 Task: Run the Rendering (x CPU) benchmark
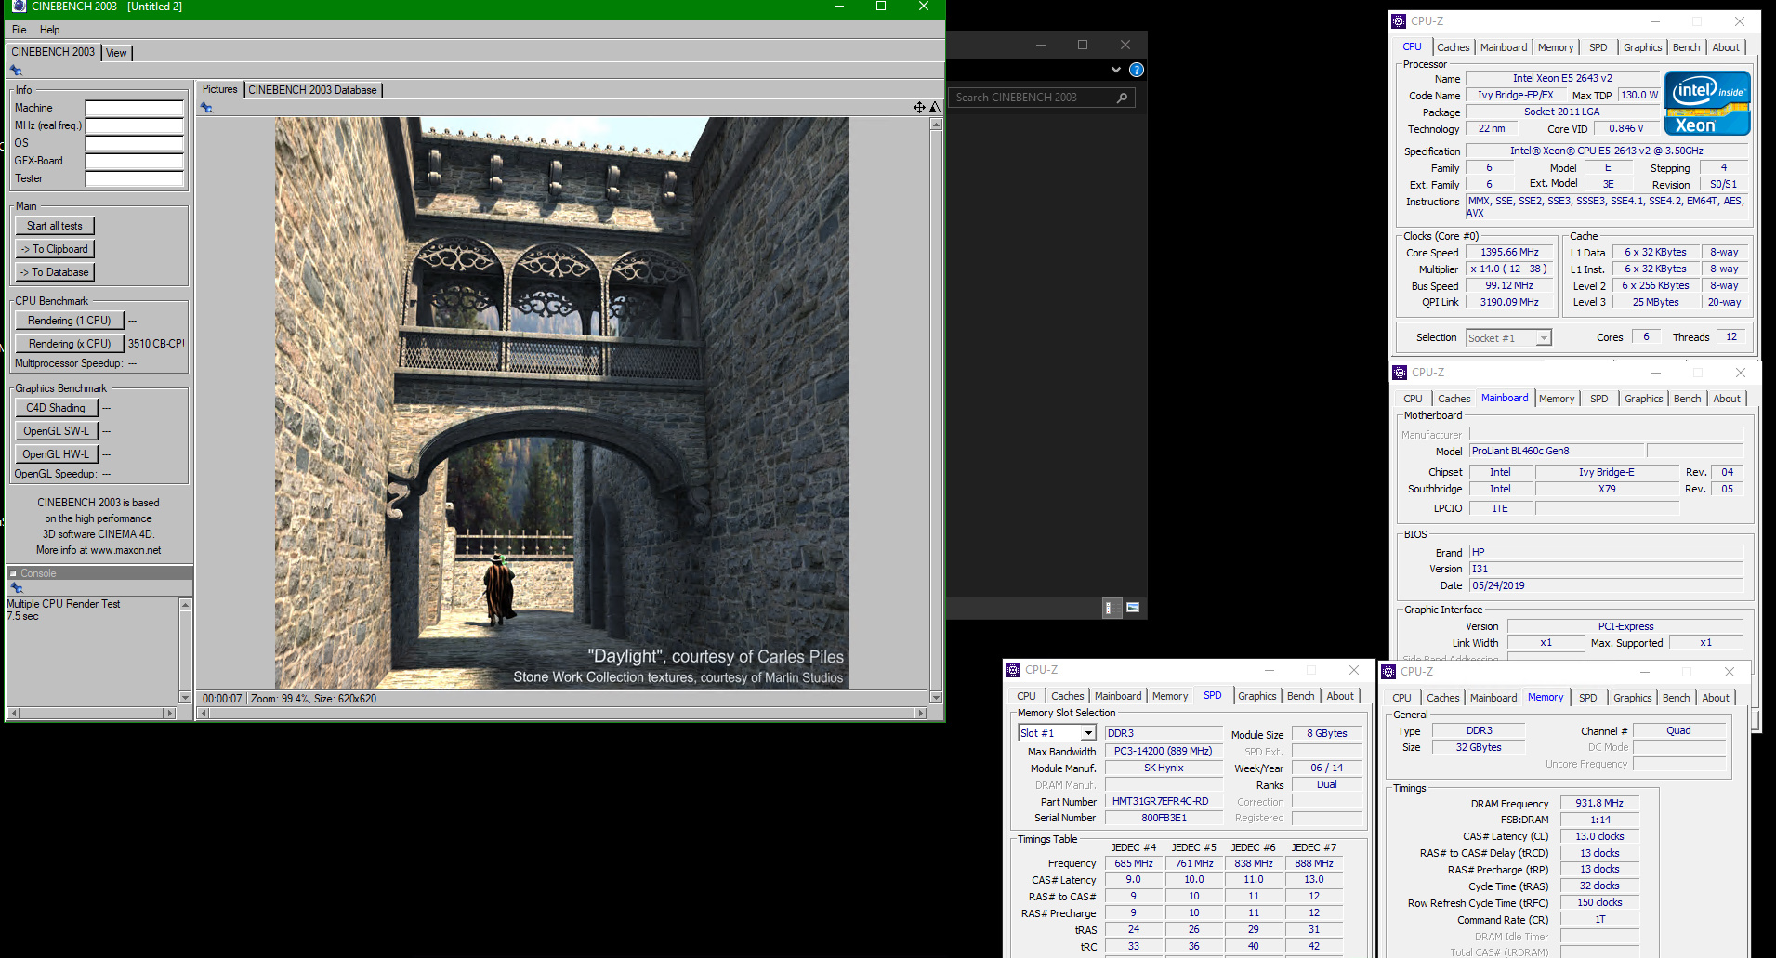[69, 344]
